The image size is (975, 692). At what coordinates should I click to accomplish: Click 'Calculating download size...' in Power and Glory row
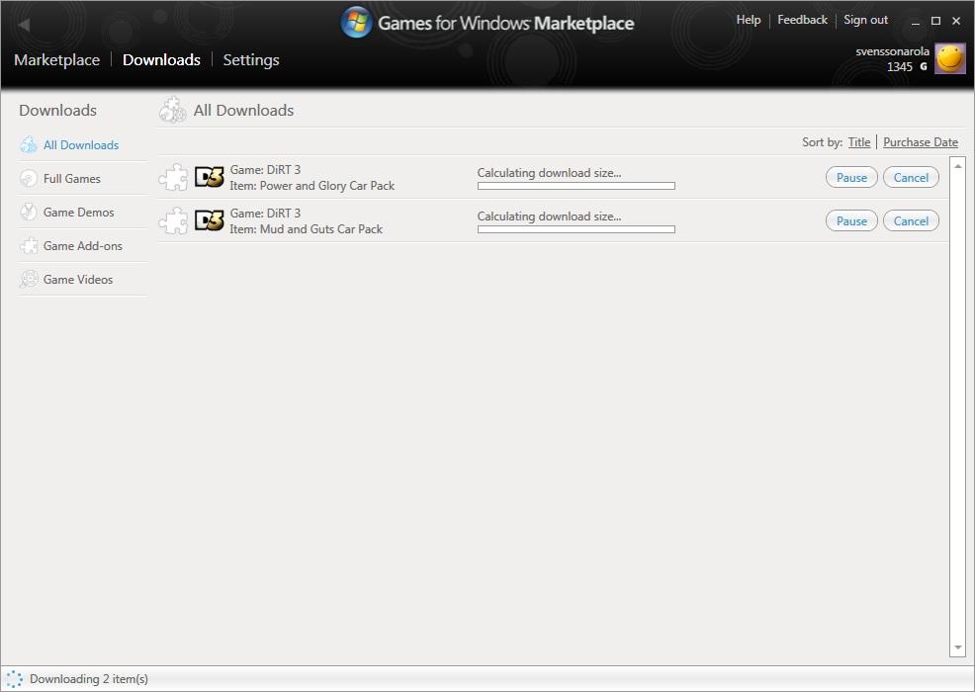[x=549, y=173]
